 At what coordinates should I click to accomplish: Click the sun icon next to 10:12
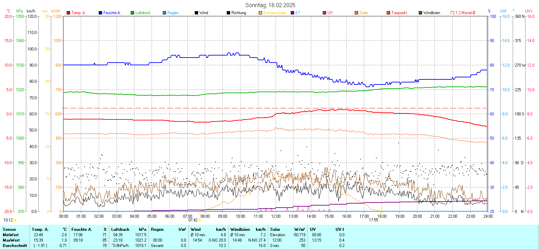(x=15, y=220)
